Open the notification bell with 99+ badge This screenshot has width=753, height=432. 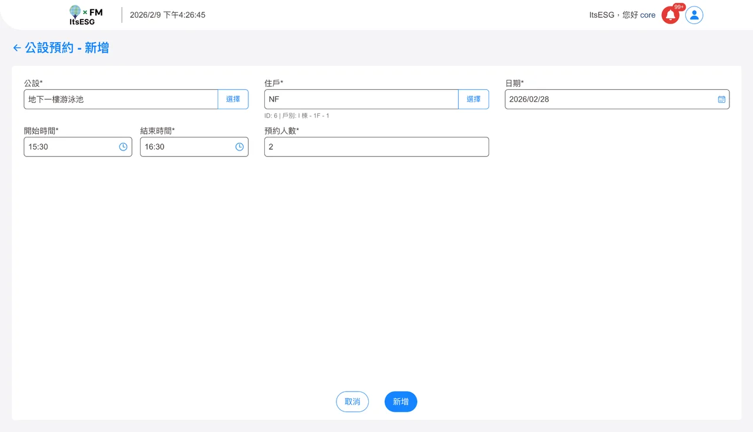pos(671,15)
